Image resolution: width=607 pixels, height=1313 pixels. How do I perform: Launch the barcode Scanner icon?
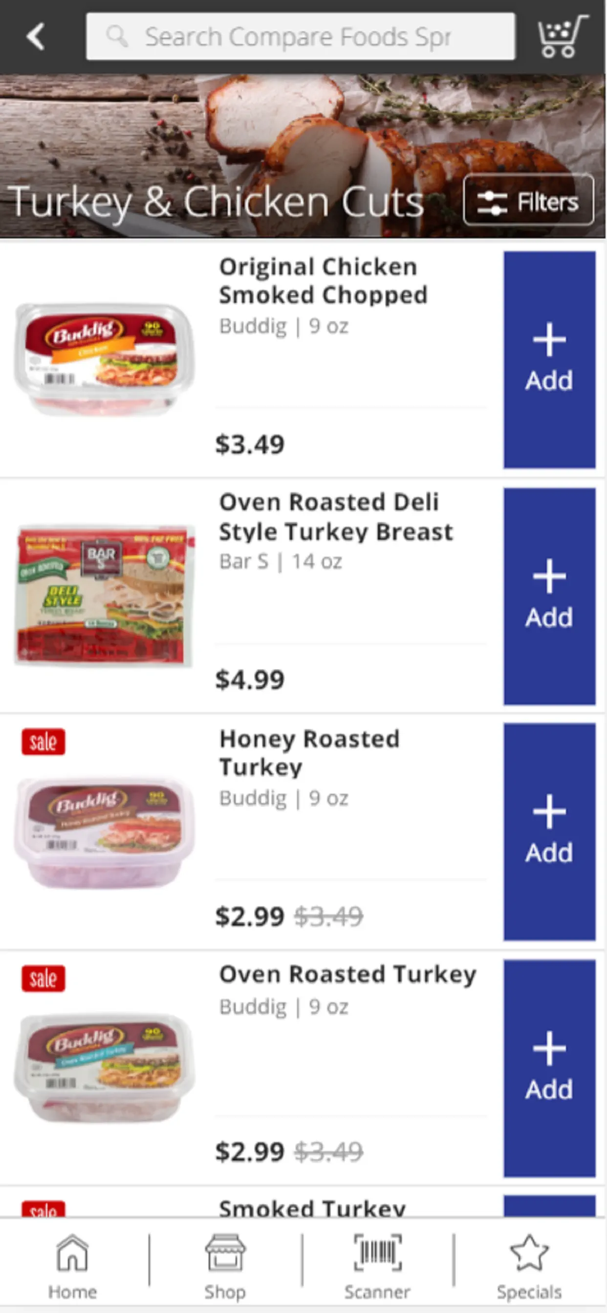pyautogui.click(x=377, y=1253)
